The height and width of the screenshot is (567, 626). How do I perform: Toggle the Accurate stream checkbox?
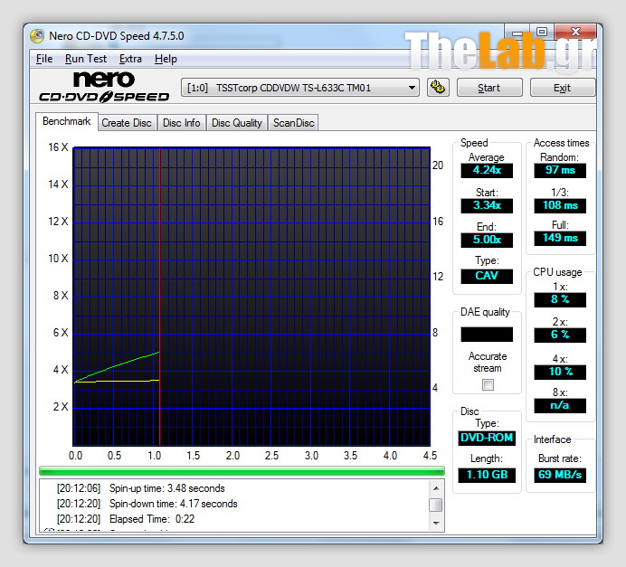488,384
